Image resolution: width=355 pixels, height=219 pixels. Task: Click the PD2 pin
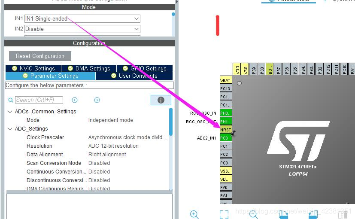click(319, 69)
